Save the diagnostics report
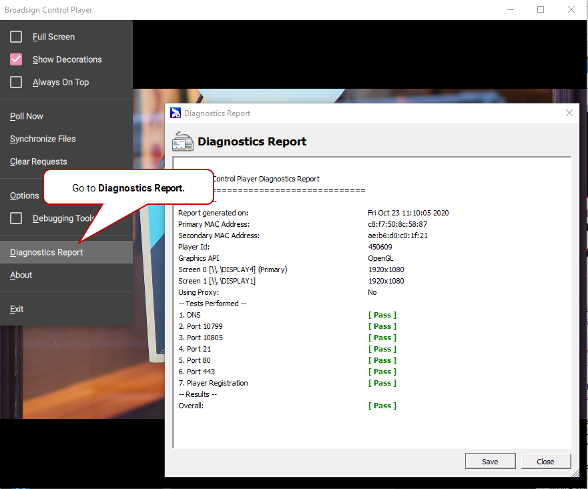The height and width of the screenshot is (489, 588). pos(490,461)
